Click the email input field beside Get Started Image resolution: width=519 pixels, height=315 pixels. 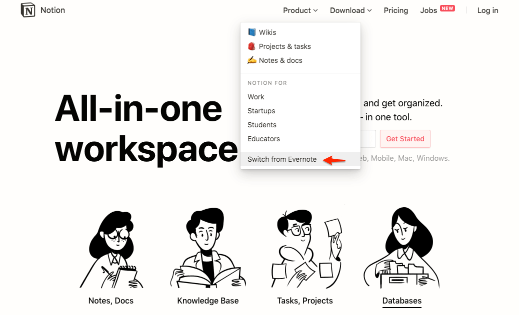[367, 139]
